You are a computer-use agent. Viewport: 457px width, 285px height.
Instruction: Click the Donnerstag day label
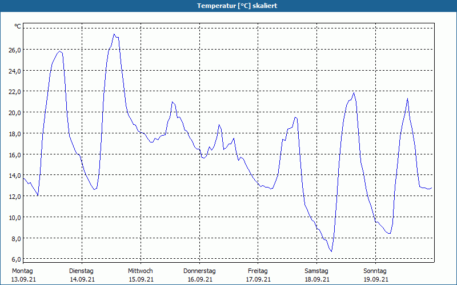tap(199, 271)
